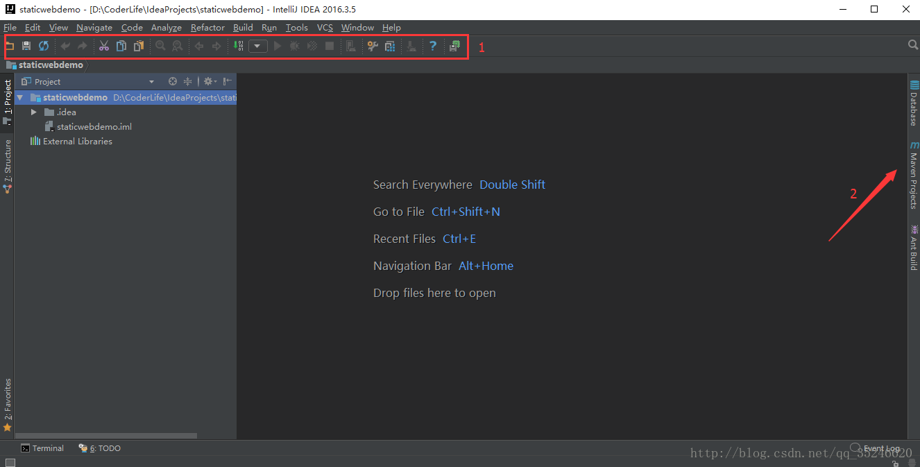The height and width of the screenshot is (467, 920).
Task: Open the Refactor menu
Action: click(207, 28)
